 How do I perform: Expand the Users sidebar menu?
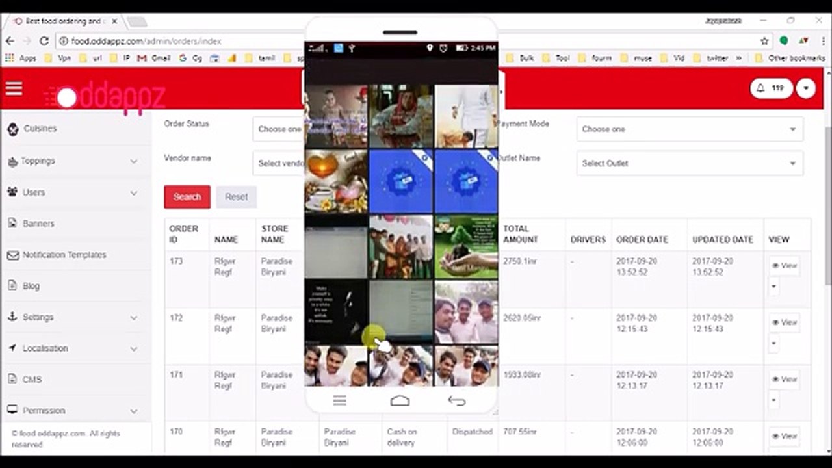click(73, 192)
